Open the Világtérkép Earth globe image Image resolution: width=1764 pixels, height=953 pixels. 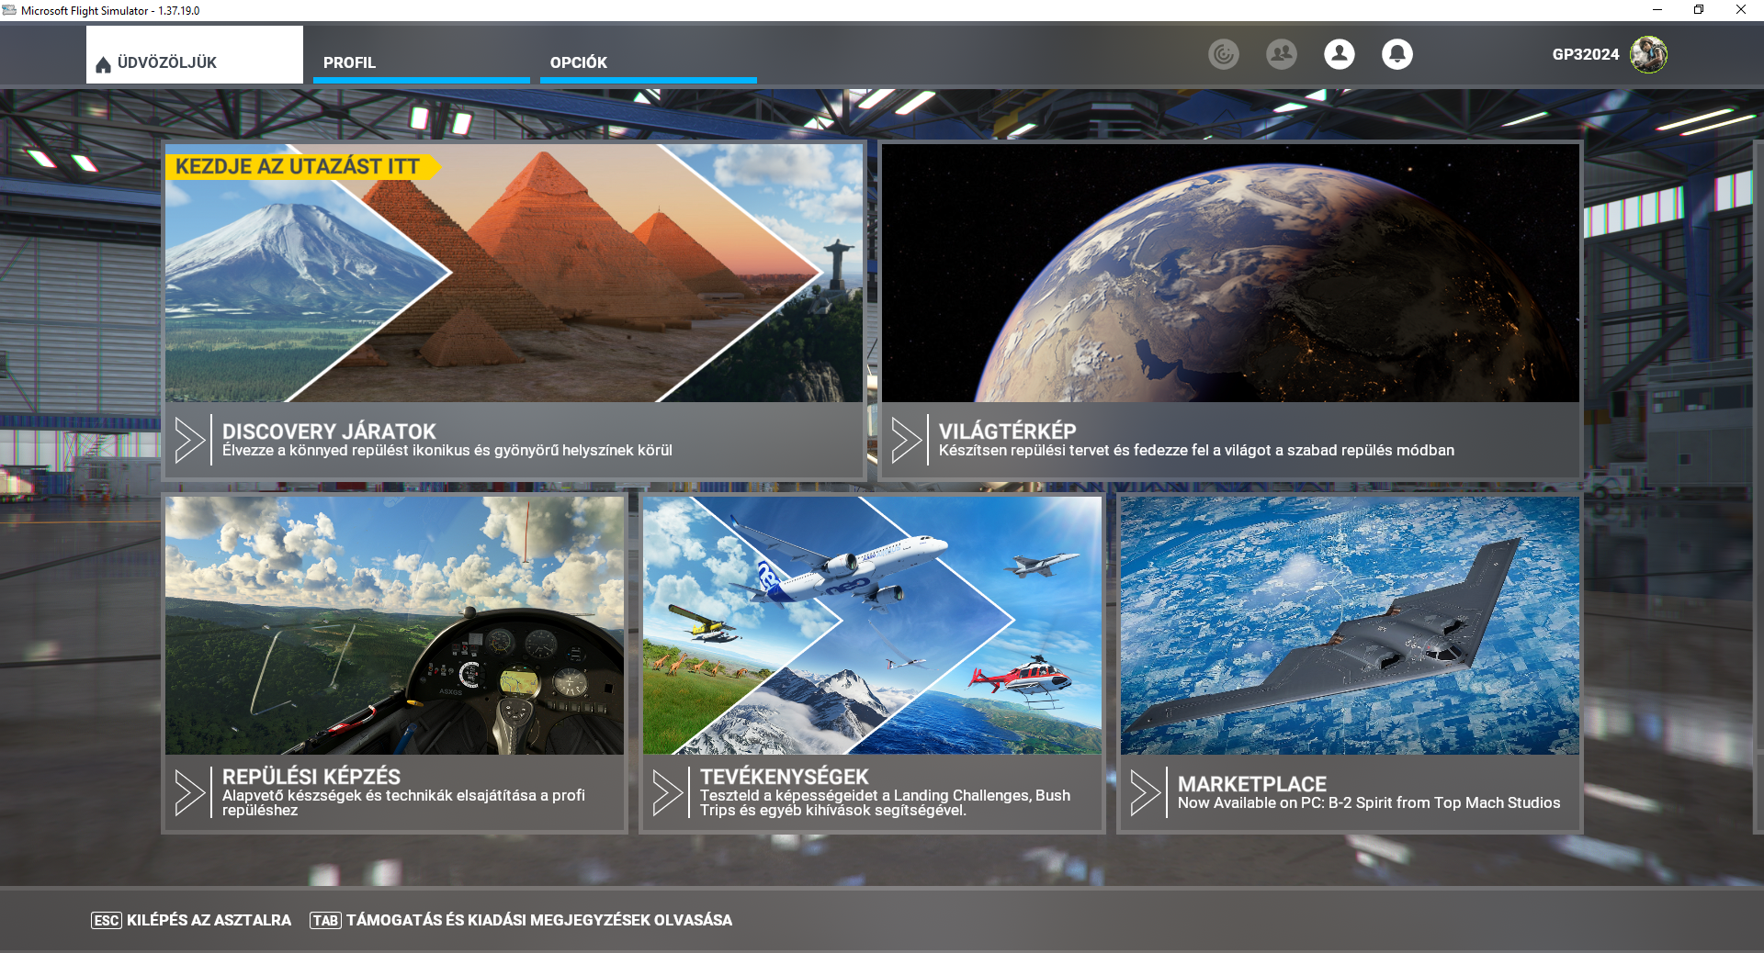pyautogui.click(x=1230, y=273)
